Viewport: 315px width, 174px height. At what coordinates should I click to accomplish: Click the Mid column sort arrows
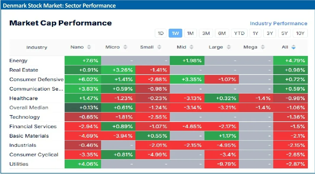coord(191,47)
